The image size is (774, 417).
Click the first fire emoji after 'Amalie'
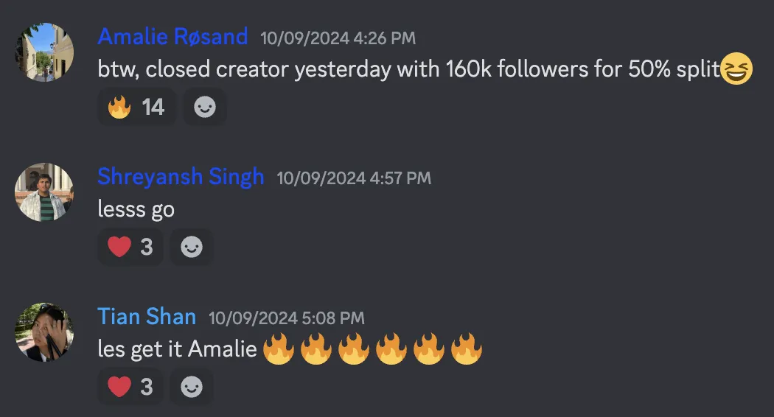point(278,348)
